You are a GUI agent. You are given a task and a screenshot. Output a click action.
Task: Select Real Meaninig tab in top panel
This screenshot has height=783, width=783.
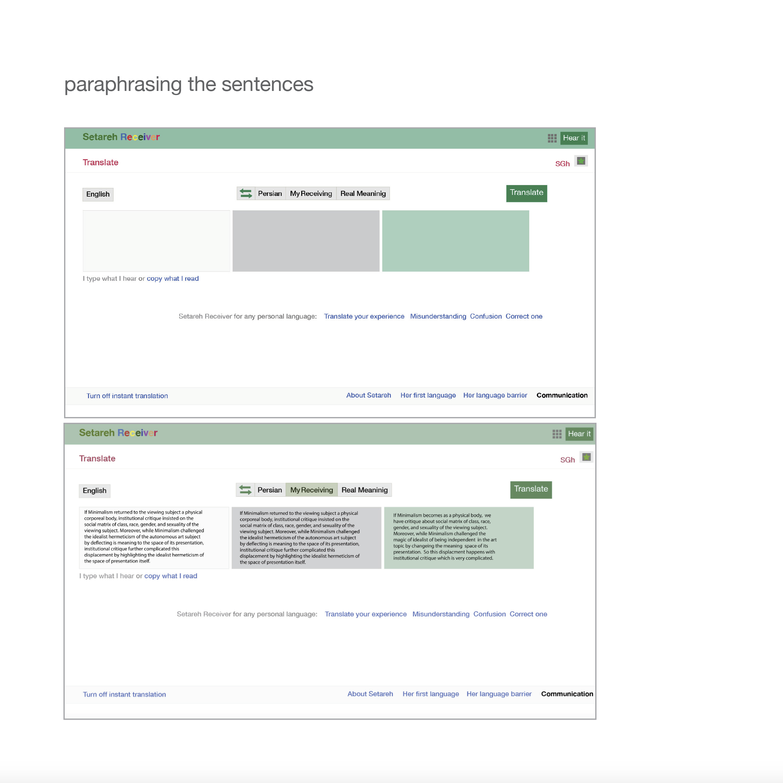tap(363, 194)
